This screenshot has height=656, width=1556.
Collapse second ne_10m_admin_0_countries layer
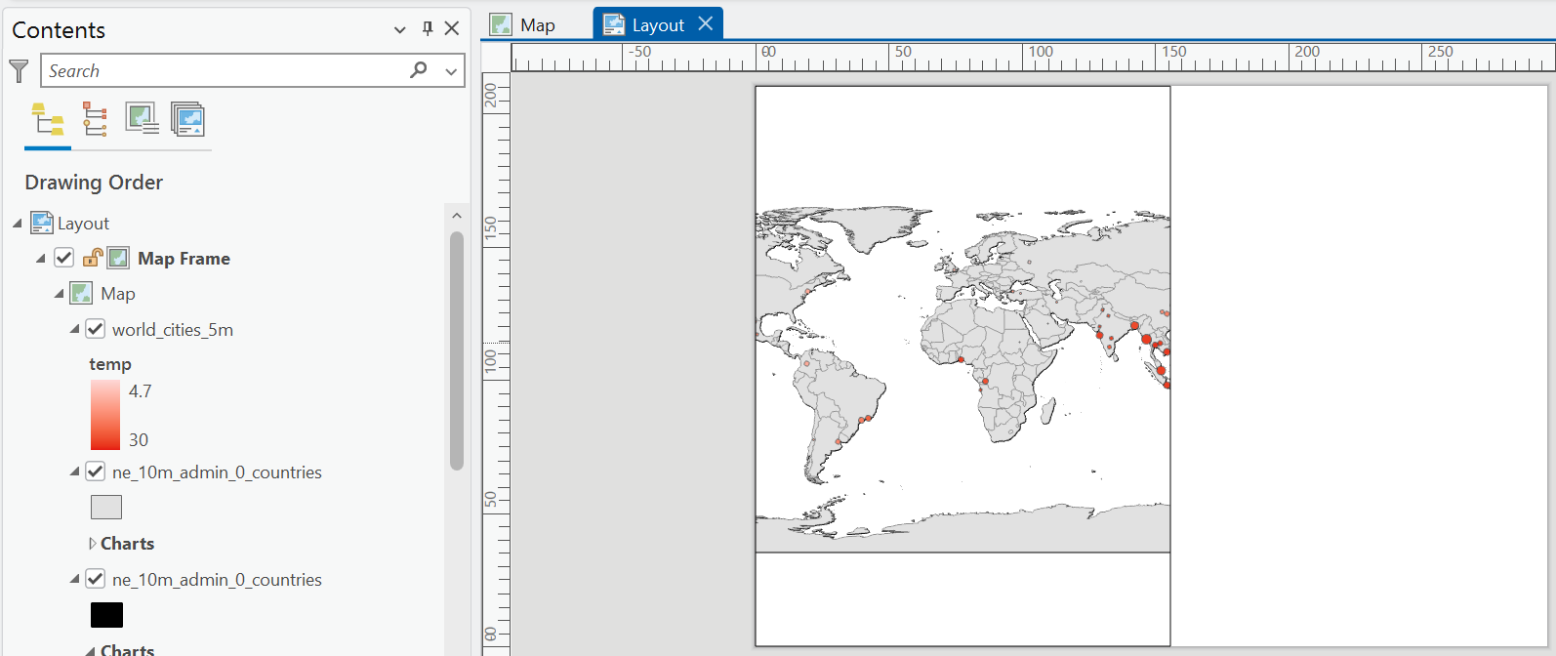point(75,580)
